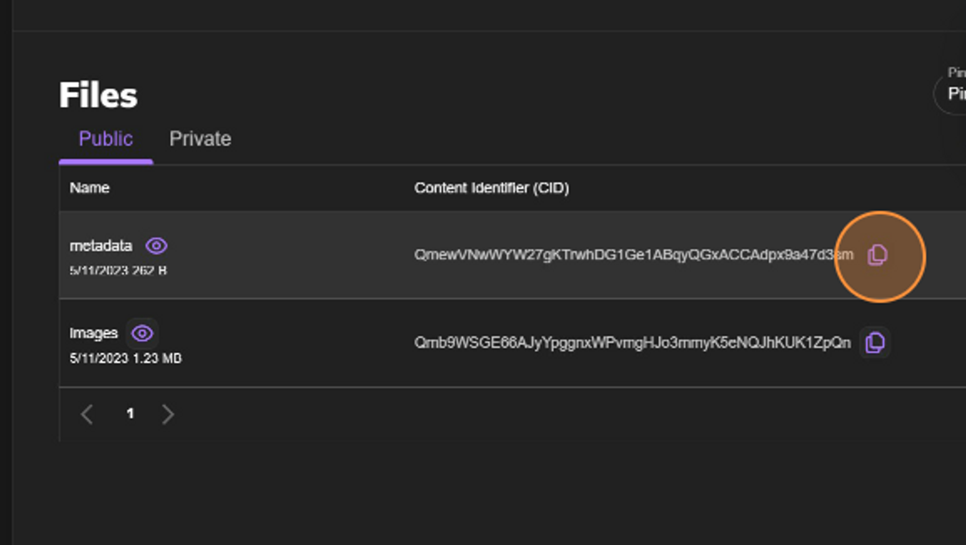The image size is (966, 545).
Task: Switch to the Public files tab
Action: pos(106,139)
